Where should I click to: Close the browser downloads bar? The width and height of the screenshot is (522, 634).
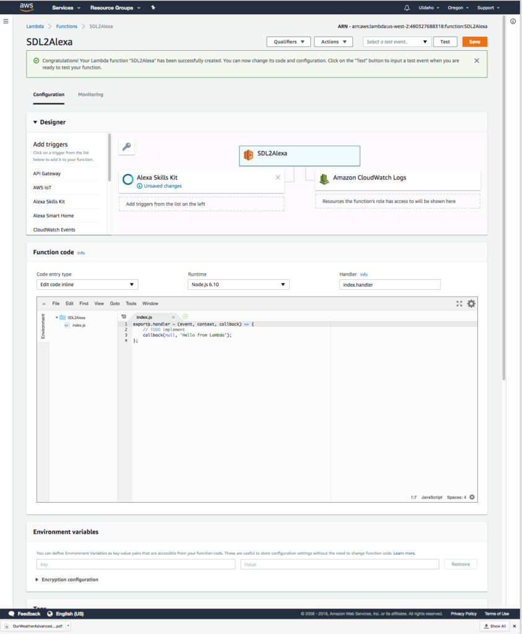click(515, 627)
